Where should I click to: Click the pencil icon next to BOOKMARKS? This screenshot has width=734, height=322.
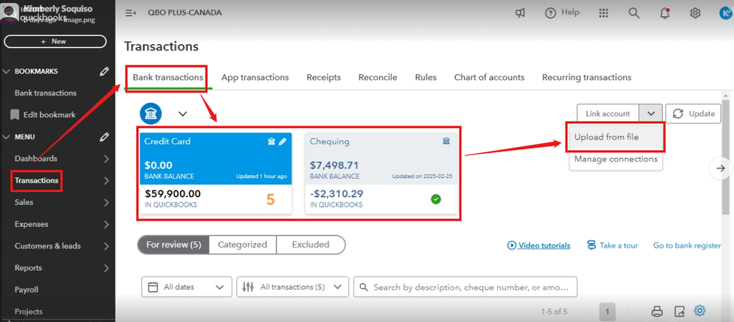(x=104, y=71)
